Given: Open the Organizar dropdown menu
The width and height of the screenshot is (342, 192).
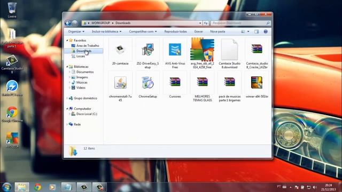Looking at the screenshot, I should (76, 31).
